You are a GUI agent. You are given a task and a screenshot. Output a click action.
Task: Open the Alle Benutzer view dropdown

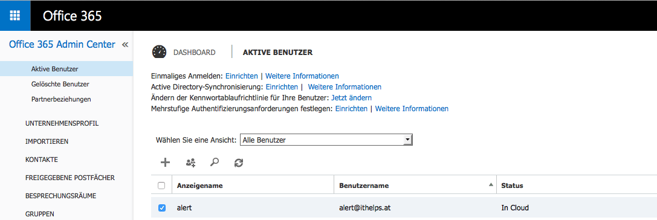(x=326, y=140)
